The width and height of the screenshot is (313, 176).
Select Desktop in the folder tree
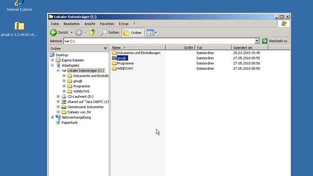pos(62,55)
